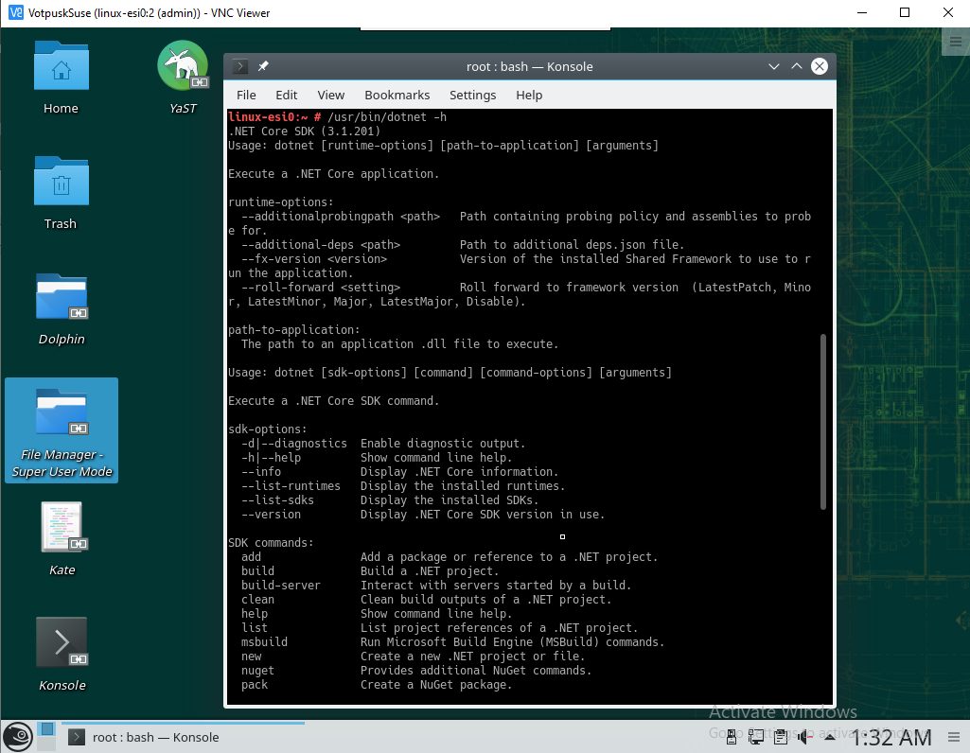This screenshot has height=753, width=970.
Task: Open Konsole Edit menu
Action: pyautogui.click(x=286, y=95)
